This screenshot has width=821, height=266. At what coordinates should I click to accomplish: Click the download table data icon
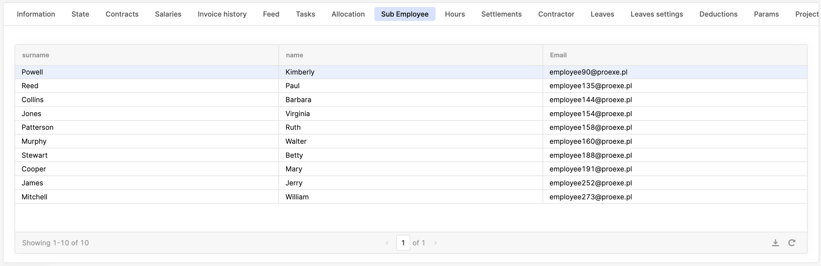tap(775, 243)
